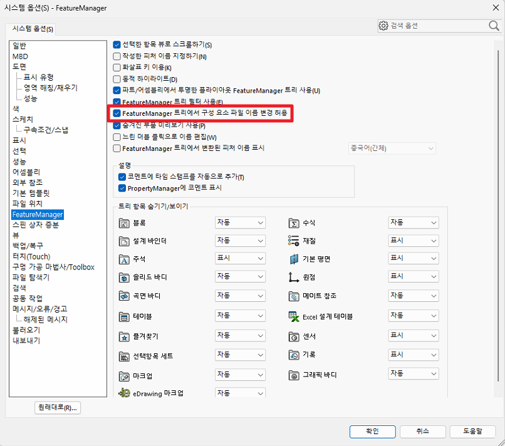Open the 설계 바인더 visibility dropdown
This screenshot has width=505, height=446.
(x=240, y=241)
